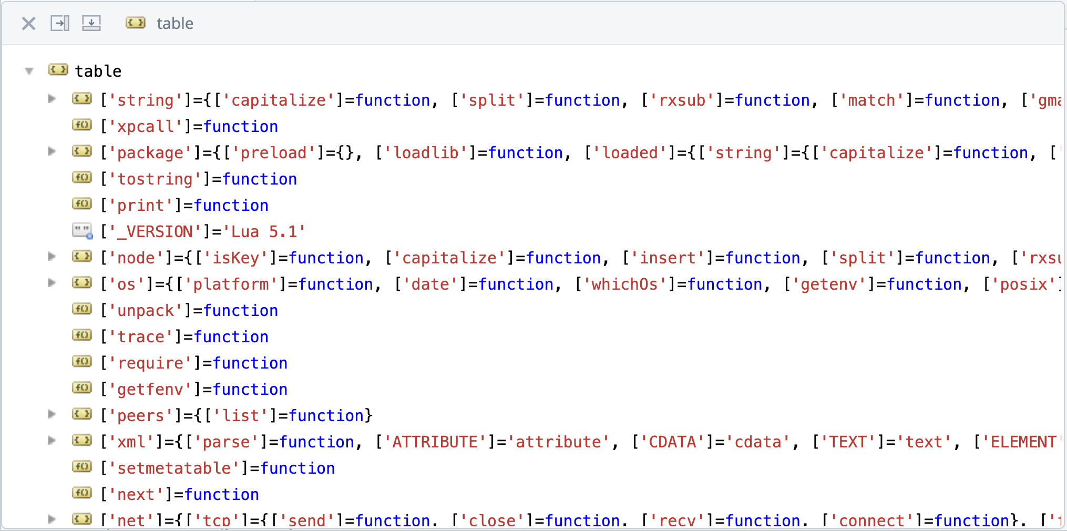Screen dimensions: 1067x531
Task: Select the 'getfenv' function row
Action: coord(194,390)
